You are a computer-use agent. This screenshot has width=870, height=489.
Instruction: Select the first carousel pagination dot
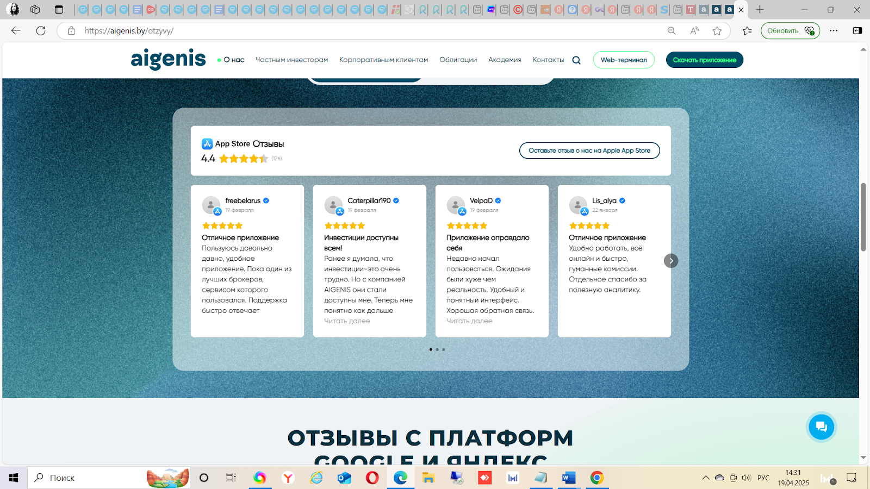pyautogui.click(x=431, y=349)
